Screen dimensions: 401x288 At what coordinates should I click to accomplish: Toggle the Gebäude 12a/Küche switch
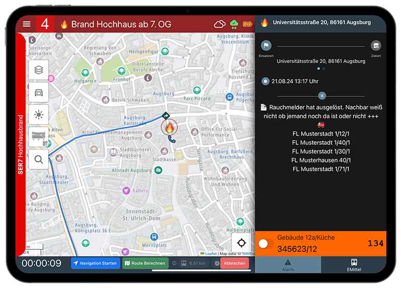[266, 244]
